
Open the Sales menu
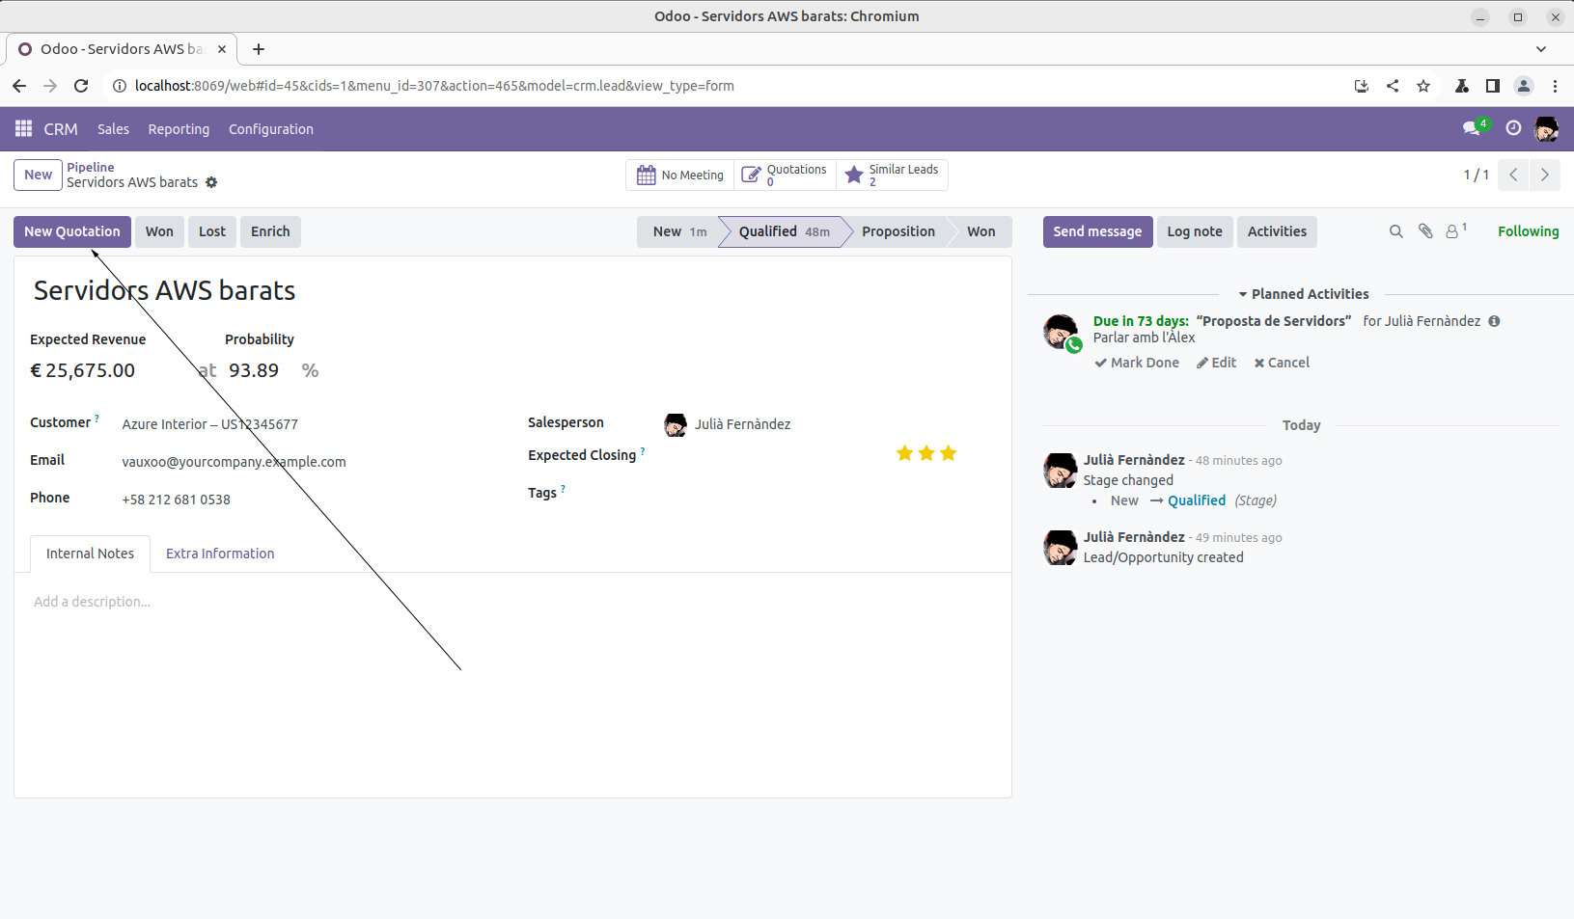pyautogui.click(x=113, y=129)
